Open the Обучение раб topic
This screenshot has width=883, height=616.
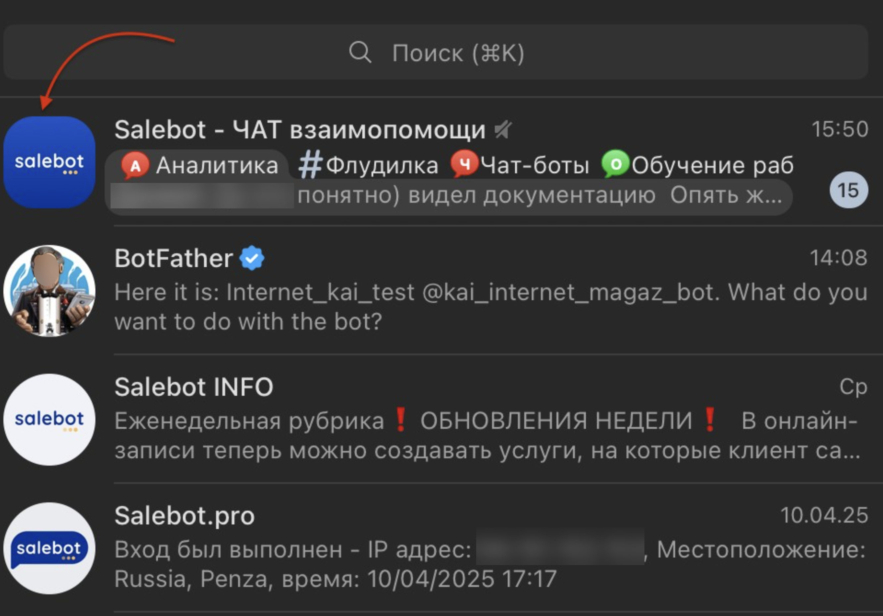pyautogui.click(x=712, y=165)
